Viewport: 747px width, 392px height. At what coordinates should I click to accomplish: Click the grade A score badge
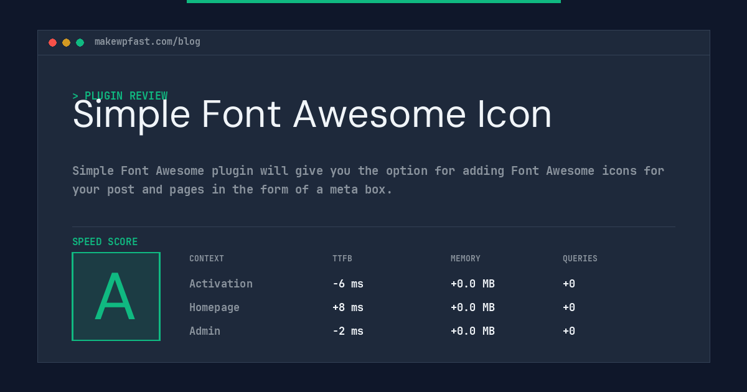point(116,296)
